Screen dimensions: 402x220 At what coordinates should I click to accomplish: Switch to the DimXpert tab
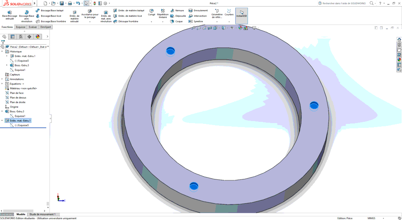[46, 27]
